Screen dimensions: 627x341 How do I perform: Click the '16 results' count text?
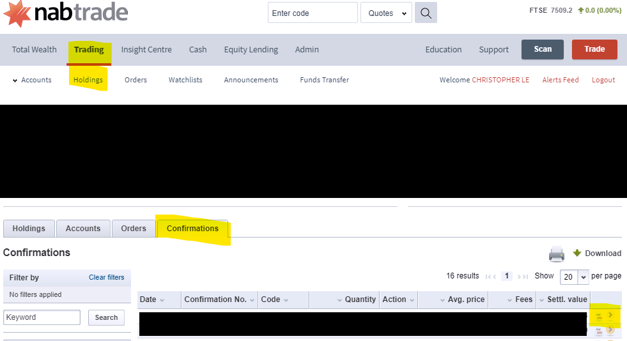tap(462, 276)
